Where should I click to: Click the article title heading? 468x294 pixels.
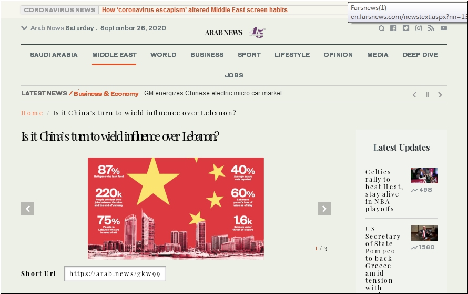point(120,136)
